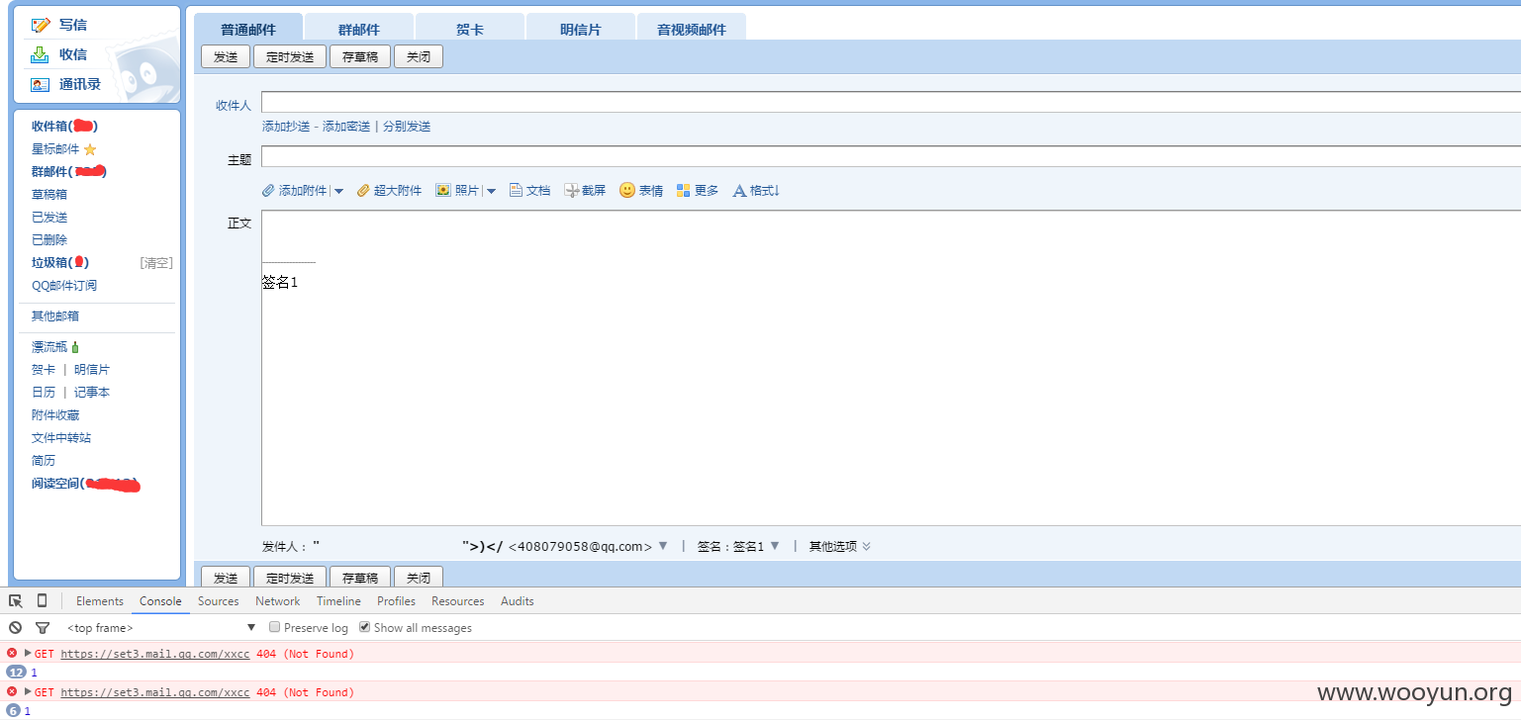
Task: Switch to the 明信片 tab
Action: (x=581, y=28)
